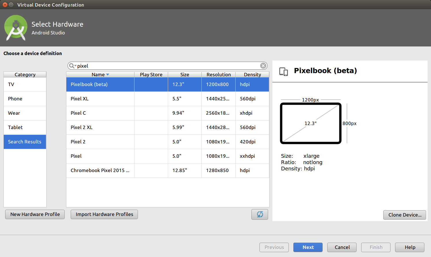The width and height of the screenshot is (431, 257).
Task: Click the Clone Device button
Action: click(x=405, y=215)
